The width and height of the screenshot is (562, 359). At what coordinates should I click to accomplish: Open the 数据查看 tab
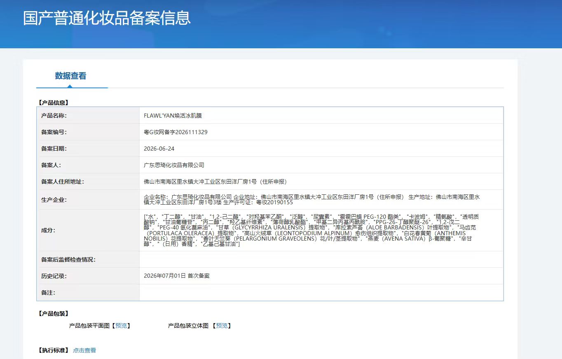click(x=71, y=76)
